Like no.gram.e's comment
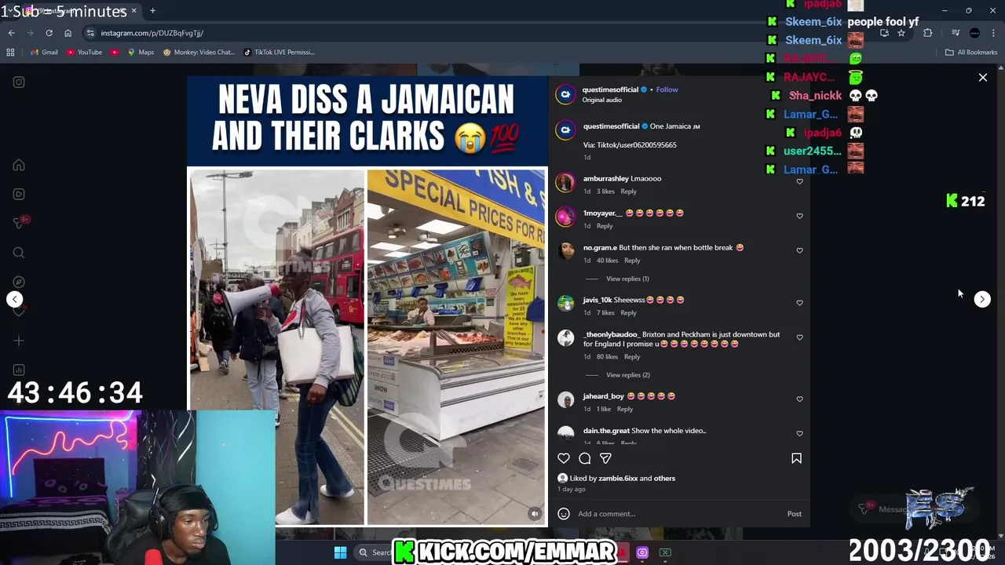 coord(799,250)
